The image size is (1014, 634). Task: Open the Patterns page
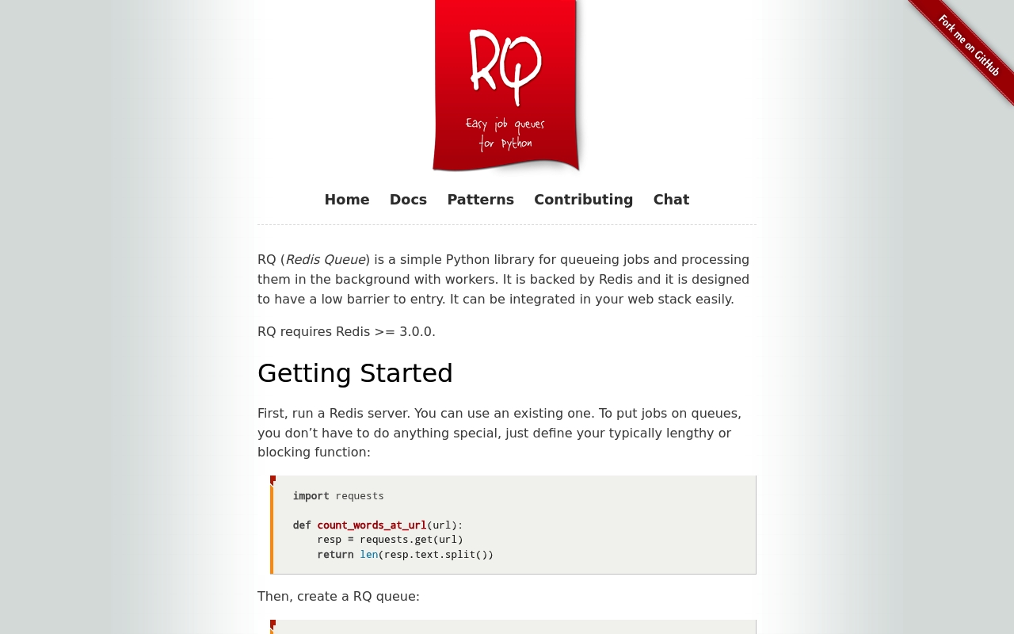pos(480,200)
